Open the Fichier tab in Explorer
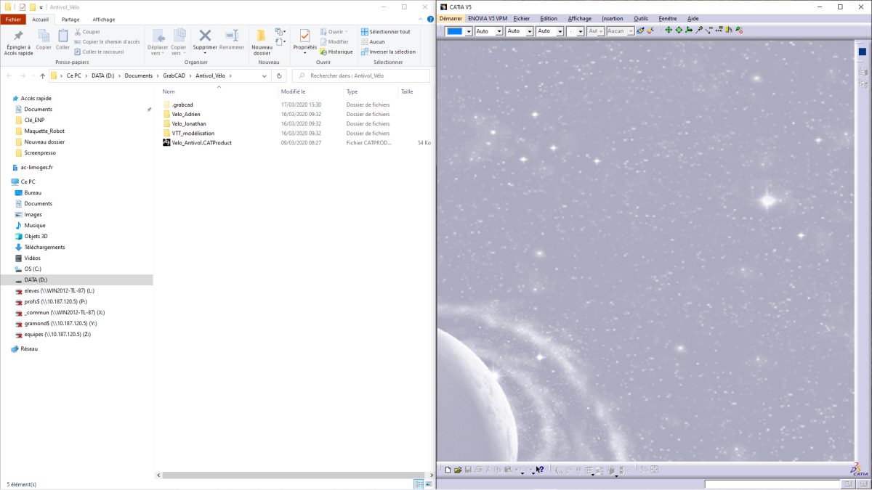 point(13,20)
